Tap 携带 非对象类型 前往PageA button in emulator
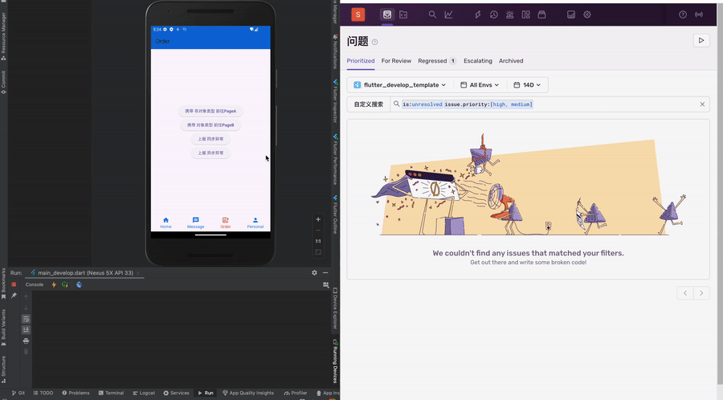The image size is (723, 400). (x=210, y=111)
